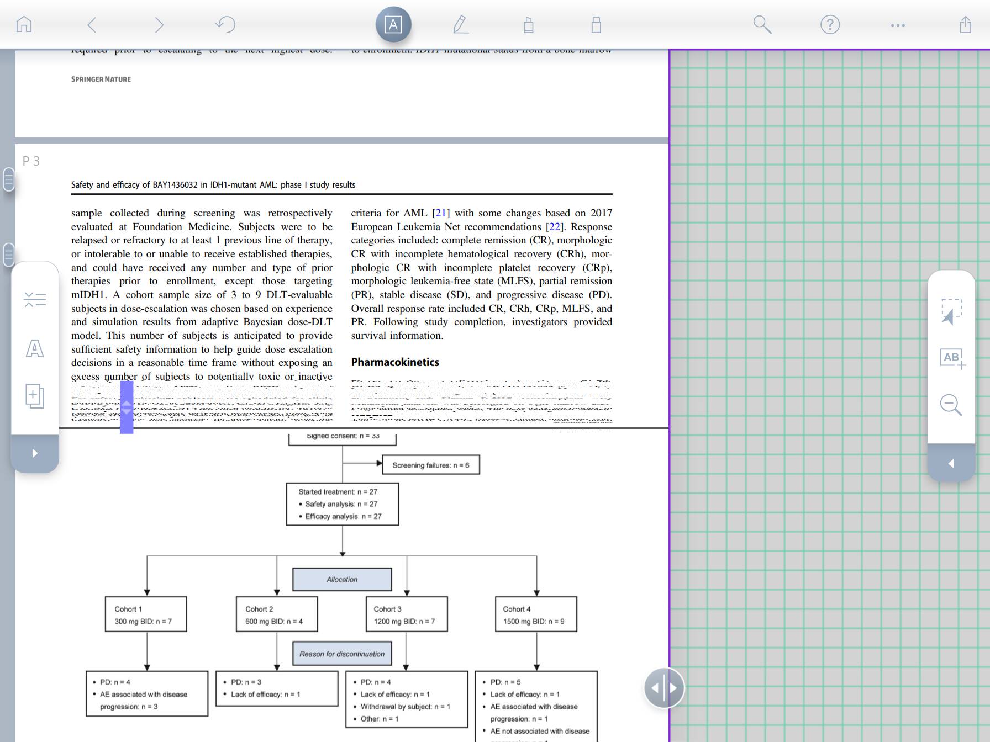Choose the highlighter marker tool
Viewport: 990px width, 742px height.
click(528, 25)
